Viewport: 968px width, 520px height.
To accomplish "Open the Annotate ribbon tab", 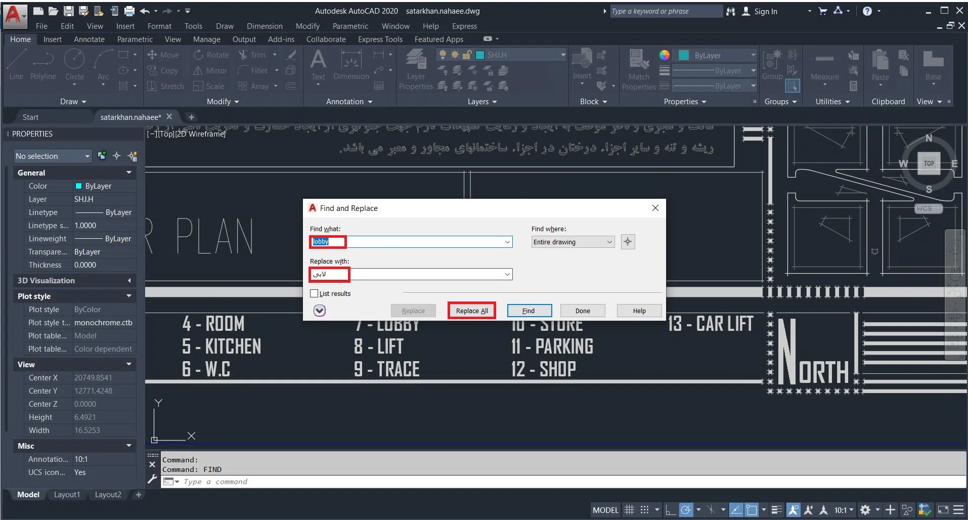I will [89, 39].
